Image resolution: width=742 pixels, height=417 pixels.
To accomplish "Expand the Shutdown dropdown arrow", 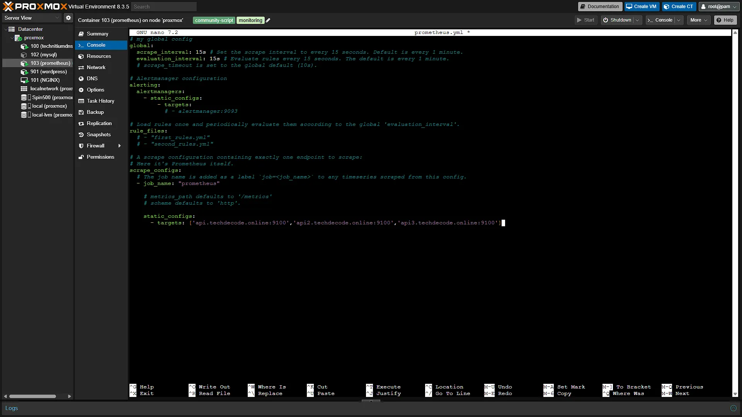I will pyautogui.click(x=637, y=20).
